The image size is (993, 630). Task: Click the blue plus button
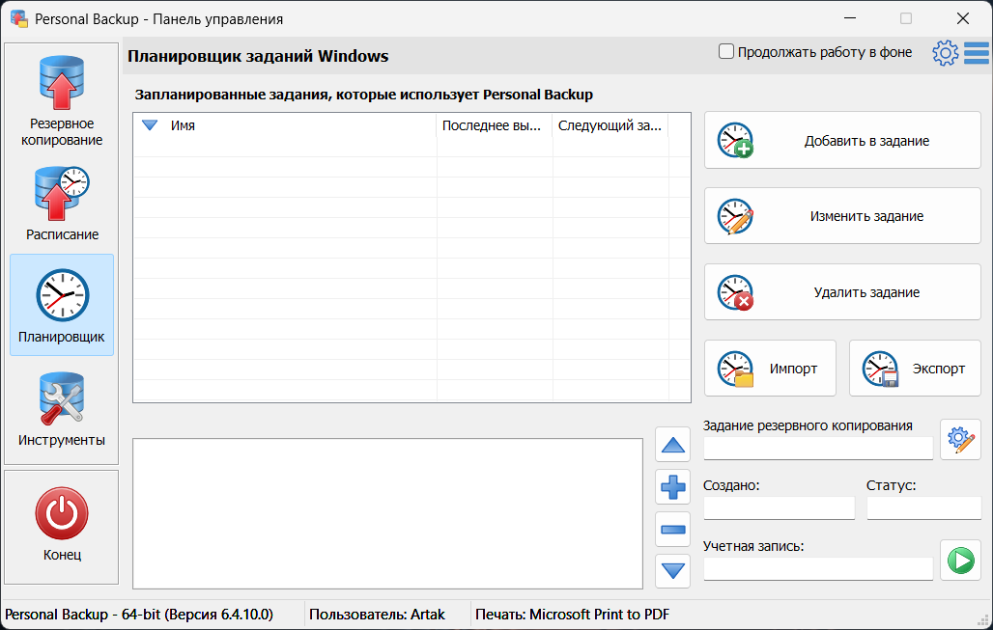[672, 487]
